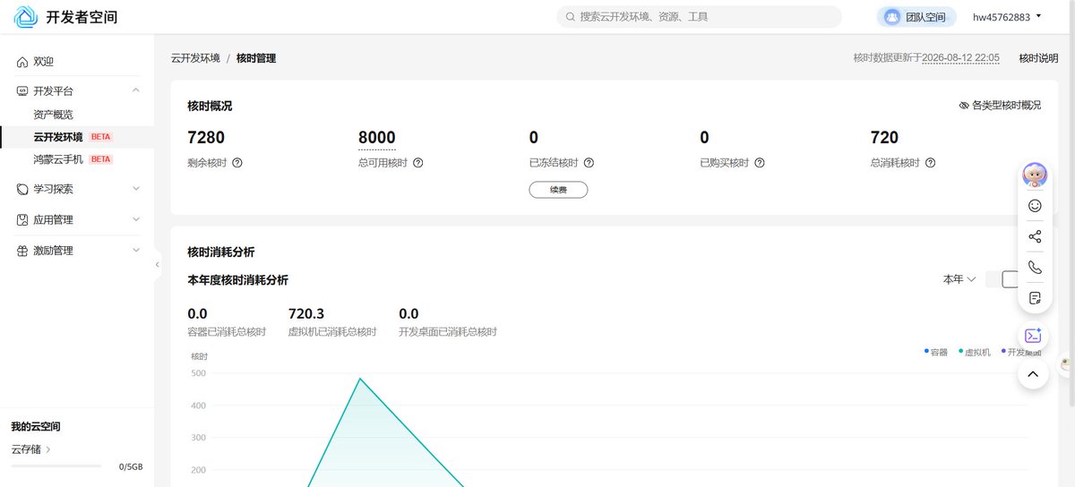Viewport: 1075px width, 487px height.
Task: Click the note edit icon in floating toolbar
Action: click(1035, 297)
